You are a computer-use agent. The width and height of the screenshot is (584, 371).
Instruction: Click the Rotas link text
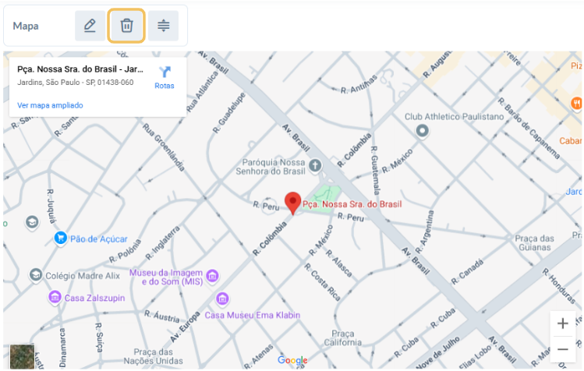[x=165, y=86]
